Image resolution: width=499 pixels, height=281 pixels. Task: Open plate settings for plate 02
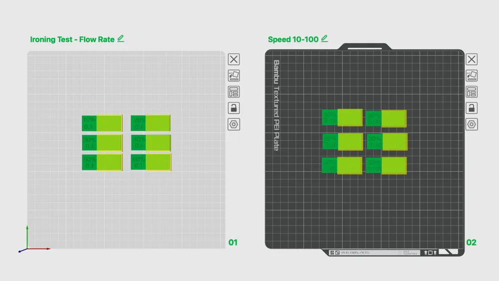click(472, 124)
